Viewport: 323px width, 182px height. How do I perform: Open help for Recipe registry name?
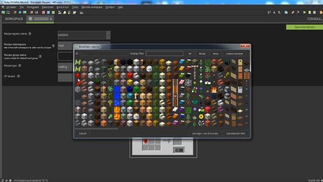30,34
